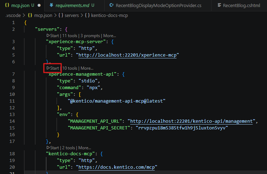Screen dimensions: 267x174
Task: Open the docs.kentico.com/mcp link
Action: click(116, 167)
